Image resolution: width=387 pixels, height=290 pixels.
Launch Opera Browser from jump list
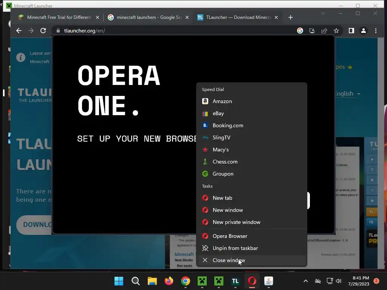click(251, 236)
